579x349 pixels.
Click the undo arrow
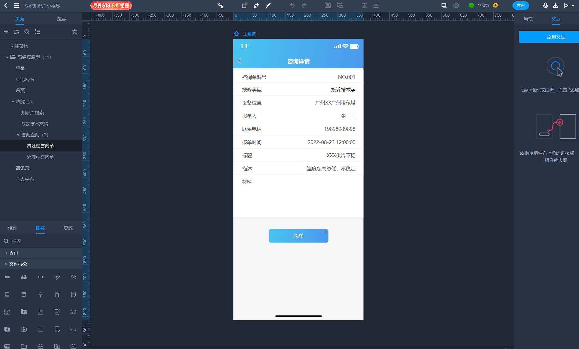292,5
